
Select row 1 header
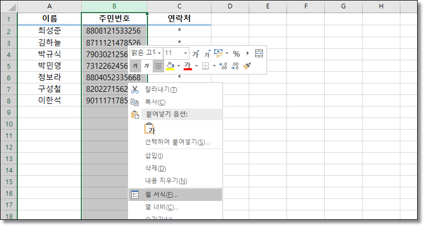click(x=9, y=19)
